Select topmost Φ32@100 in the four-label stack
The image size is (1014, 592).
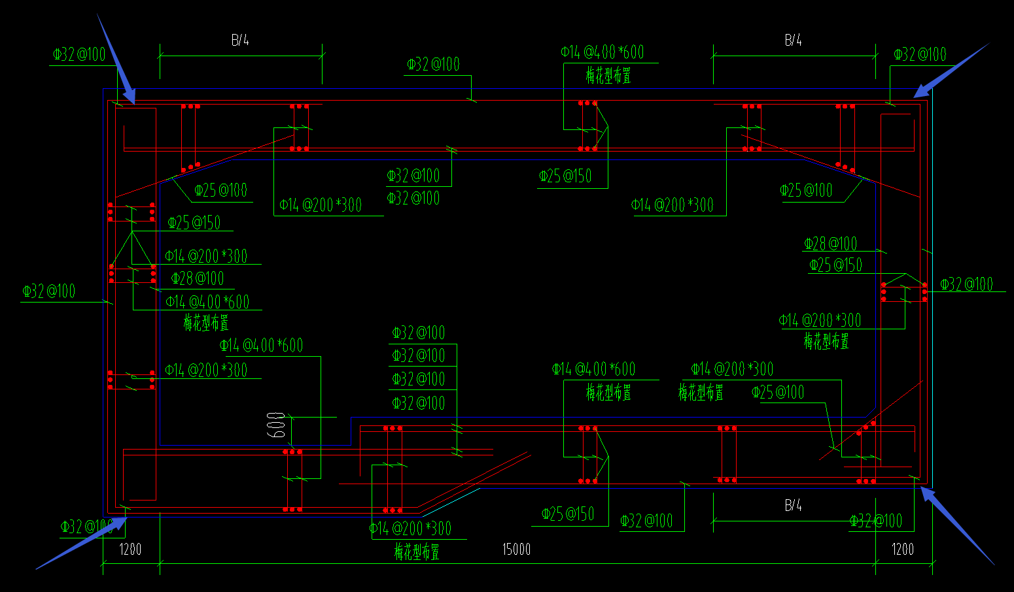click(419, 333)
